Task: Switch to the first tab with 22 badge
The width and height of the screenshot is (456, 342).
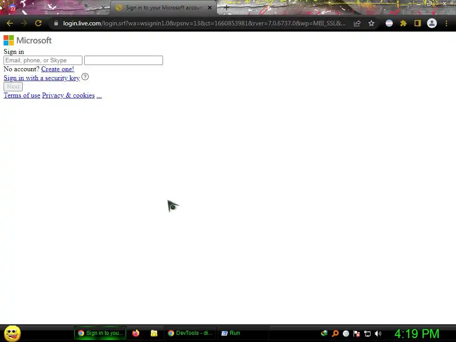Action: (55, 8)
